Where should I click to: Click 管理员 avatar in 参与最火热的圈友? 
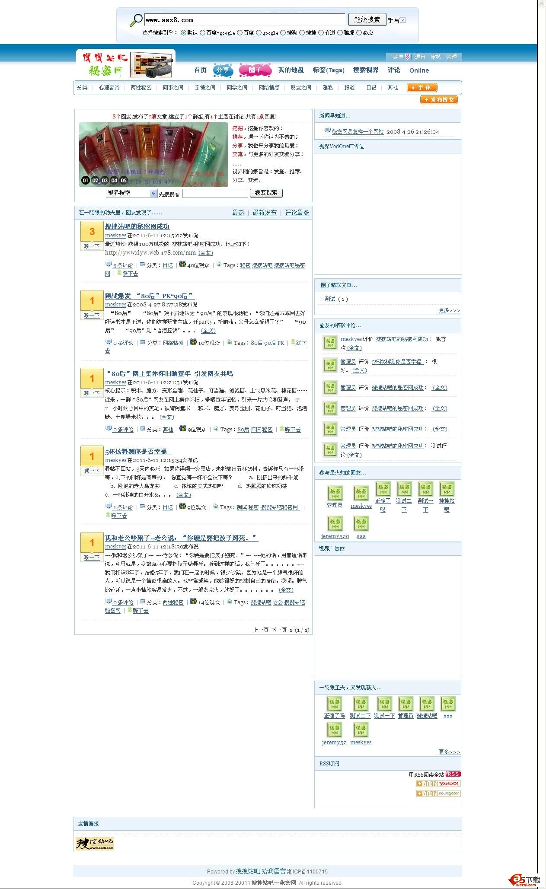[x=335, y=493]
